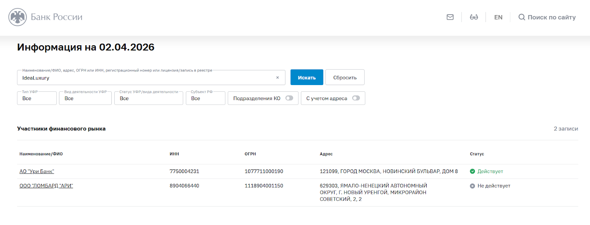Image resolution: width=590 pixels, height=225 pixels.
Task: Switch site language to EN
Action: [x=498, y=17]
